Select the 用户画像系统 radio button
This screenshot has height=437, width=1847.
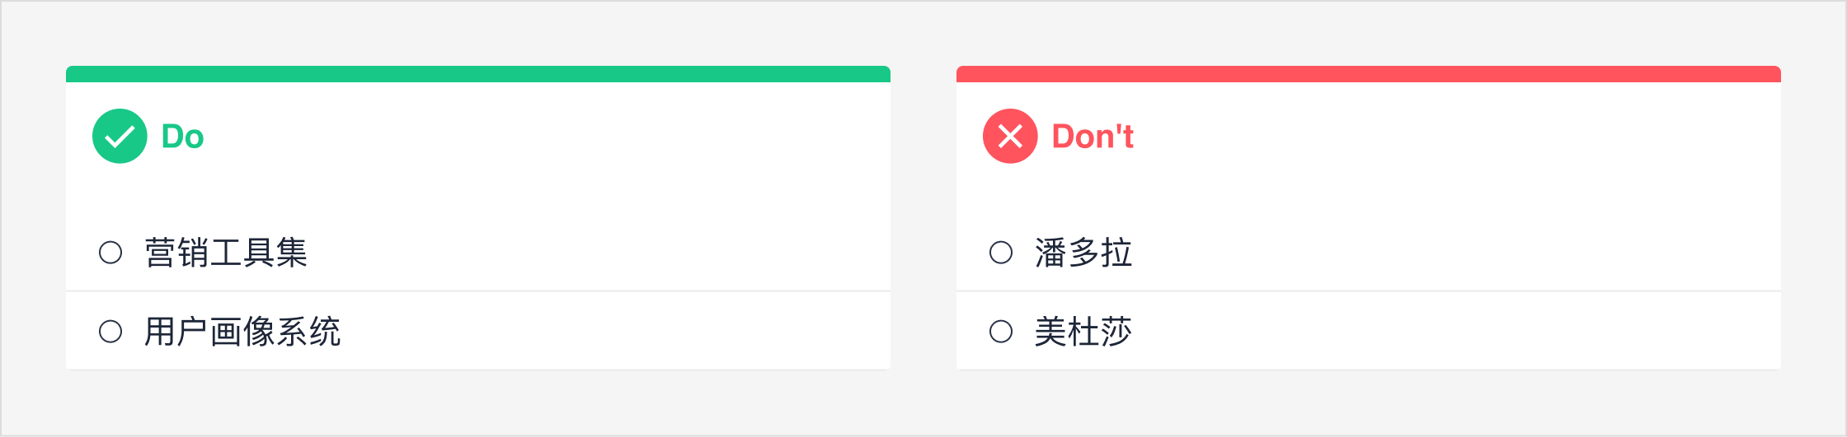click(110, 332)
